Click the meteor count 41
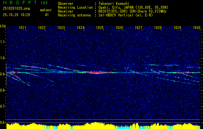Viewport: 203px width, 129px height. click(47, 15)
